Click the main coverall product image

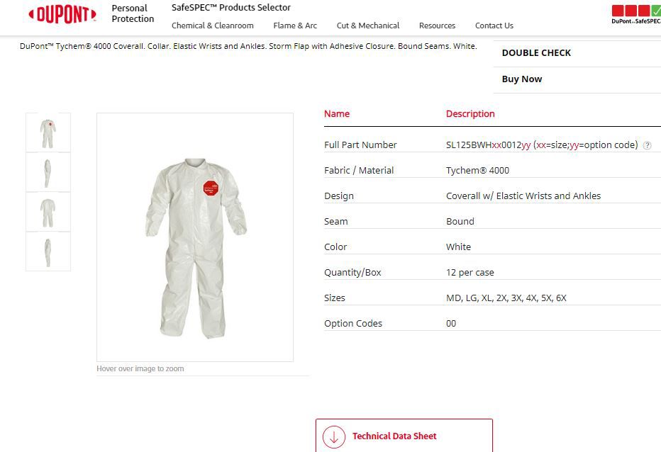click(x=195, y=237)
